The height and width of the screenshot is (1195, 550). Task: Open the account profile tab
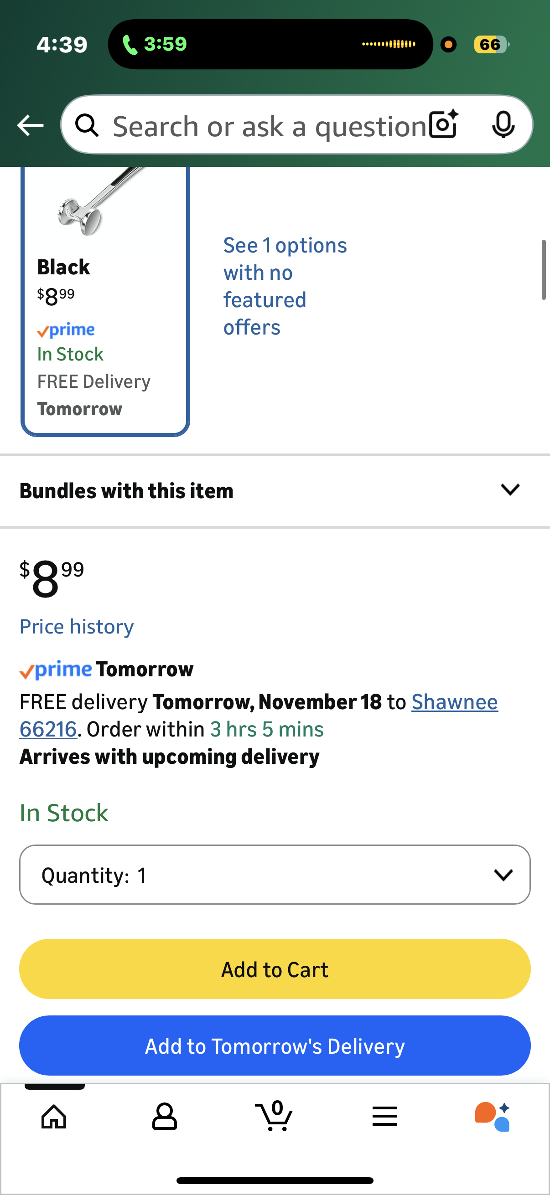point(164,1116)
